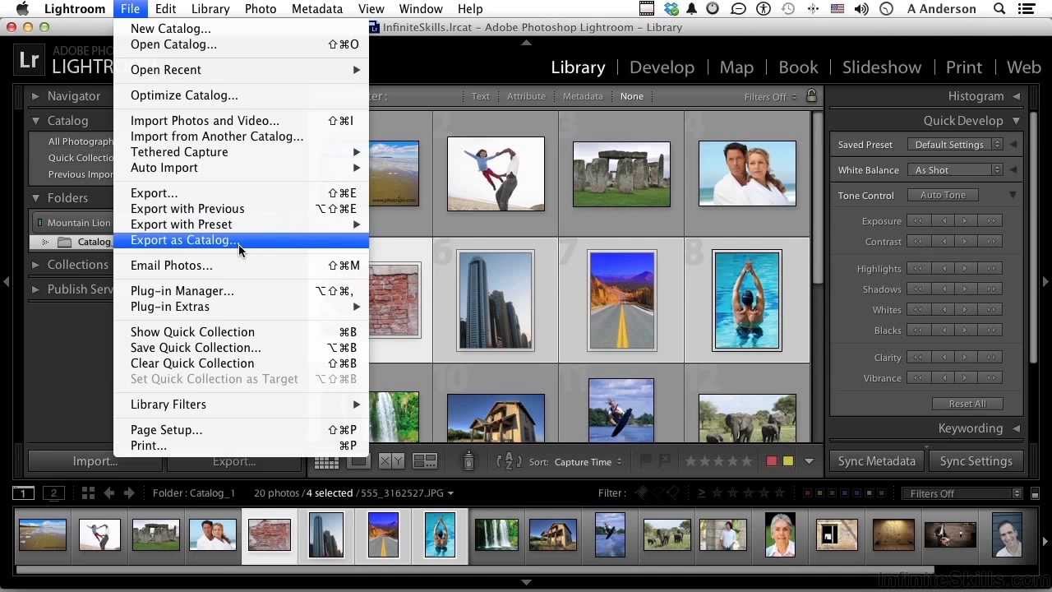Click the Import… button
1052x592 pixels.
pos(95,461)
